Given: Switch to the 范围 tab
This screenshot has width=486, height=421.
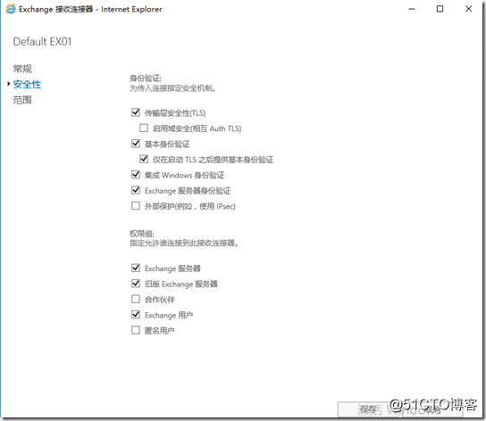Looking at the screenshot, I should click(x=22, y=100).
